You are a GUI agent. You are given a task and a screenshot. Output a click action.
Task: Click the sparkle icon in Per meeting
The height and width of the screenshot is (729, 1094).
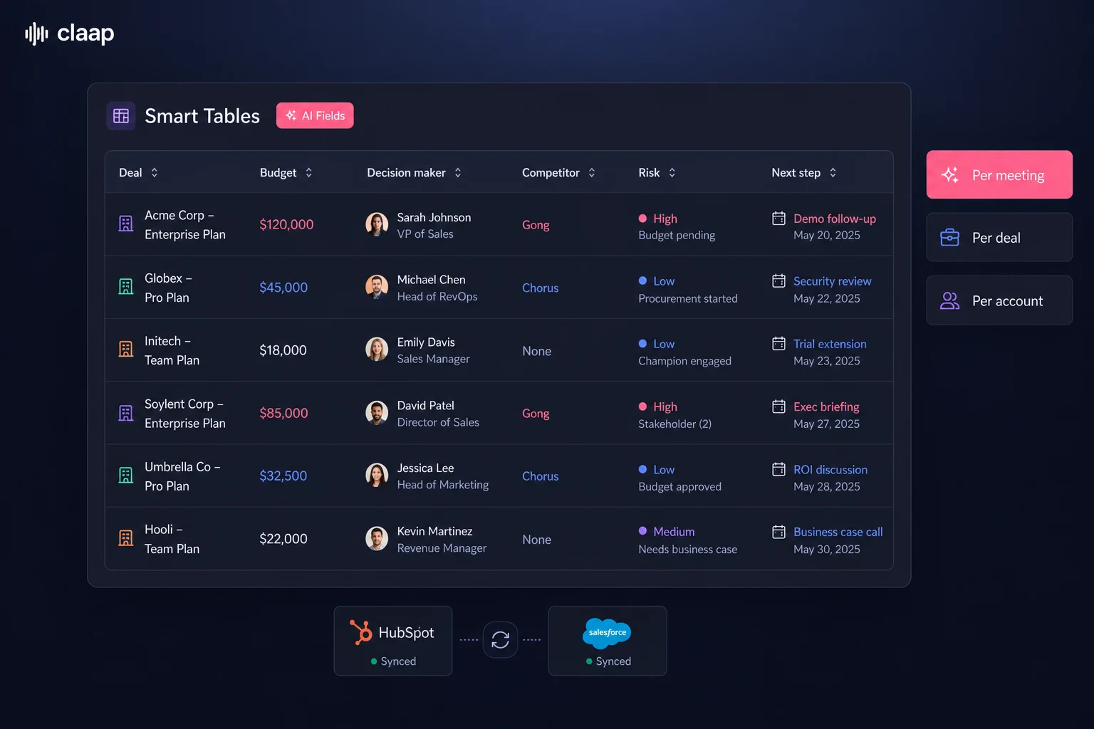click(x=950, y=174)
